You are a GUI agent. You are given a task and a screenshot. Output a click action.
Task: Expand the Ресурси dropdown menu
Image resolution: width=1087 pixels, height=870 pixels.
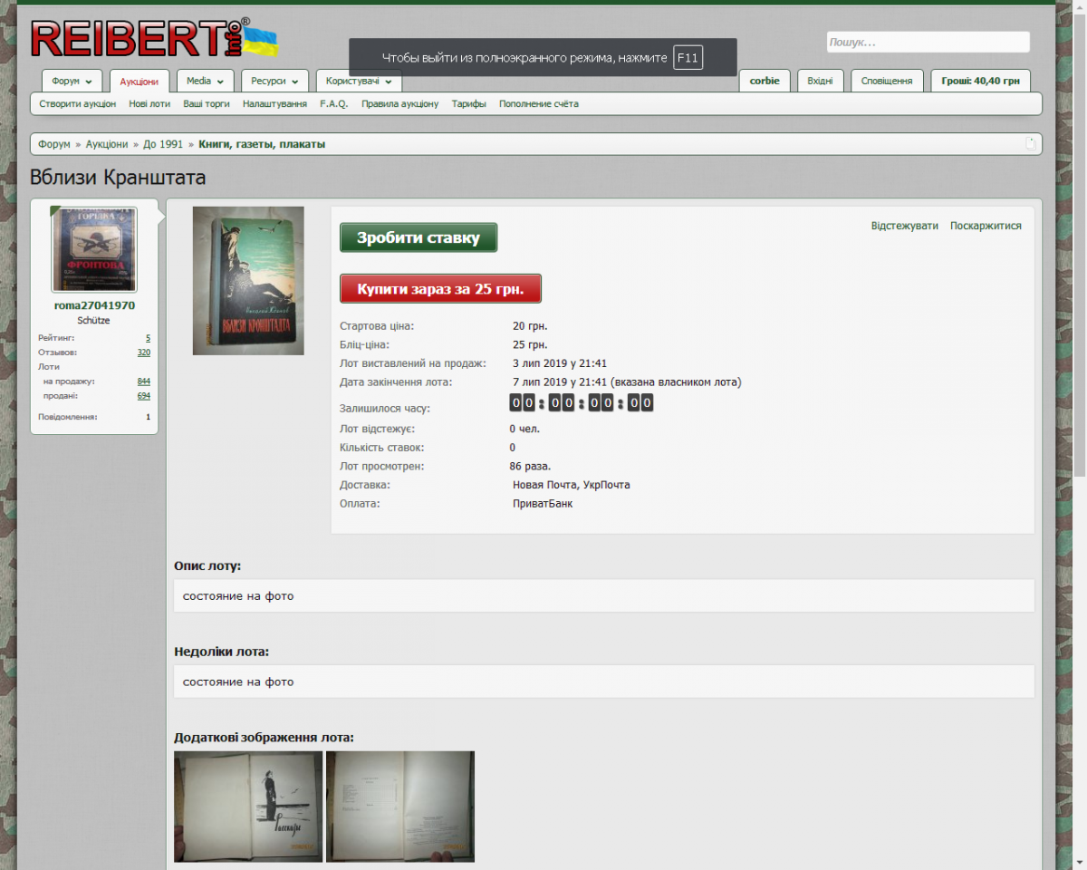(x=274, y=81)
